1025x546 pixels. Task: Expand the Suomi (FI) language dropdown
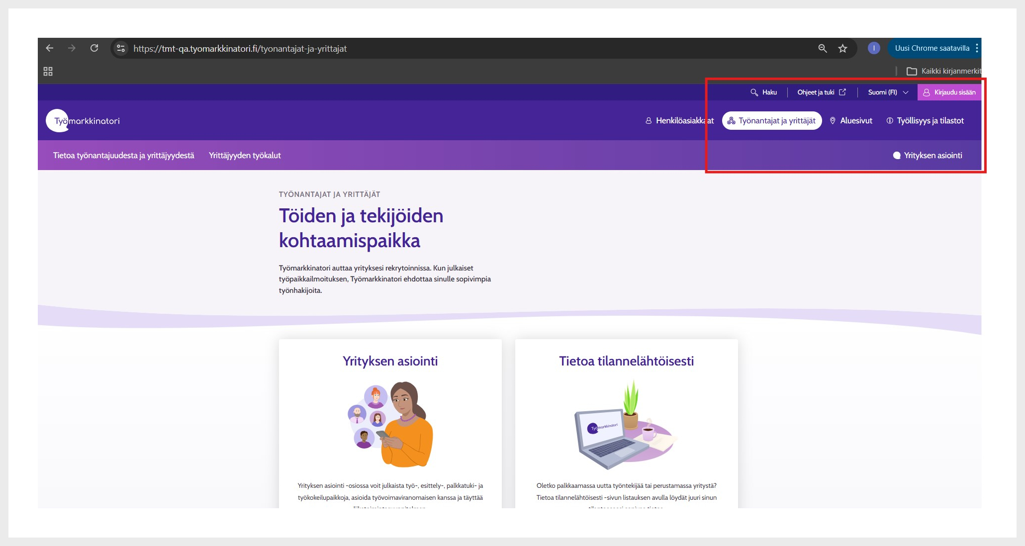click(x=888, y=92)
